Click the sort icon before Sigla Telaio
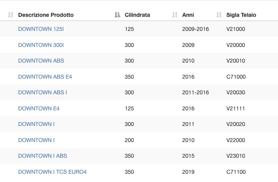The width and height of the screenshot is (278, 182). pyautogui.click(x=219, y=15)
